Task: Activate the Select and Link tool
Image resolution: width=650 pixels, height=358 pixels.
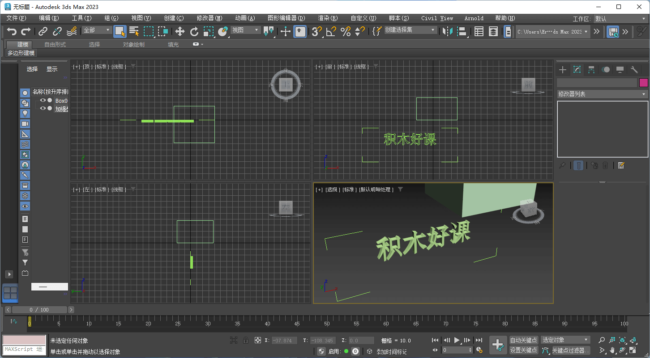Action: pyautogui.click(x=43, y=31)
